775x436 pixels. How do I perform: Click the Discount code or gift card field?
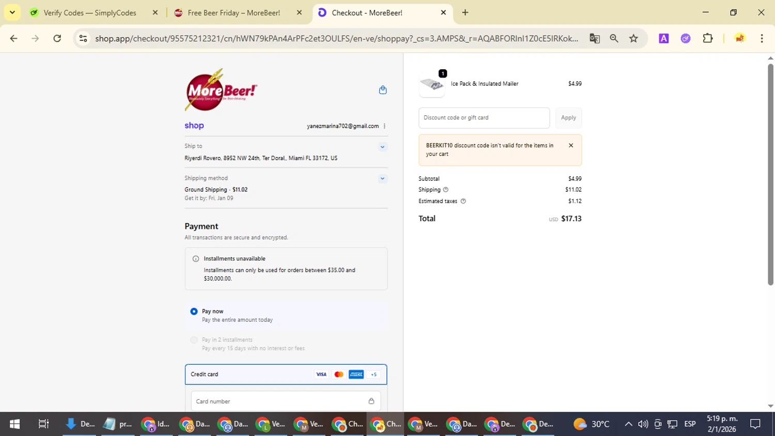[484, 118]
